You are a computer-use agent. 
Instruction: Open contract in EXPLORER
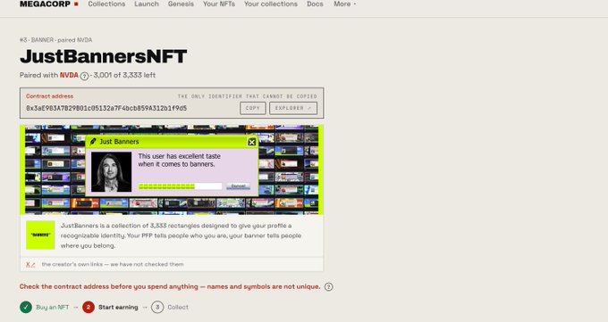pos(293,108)
